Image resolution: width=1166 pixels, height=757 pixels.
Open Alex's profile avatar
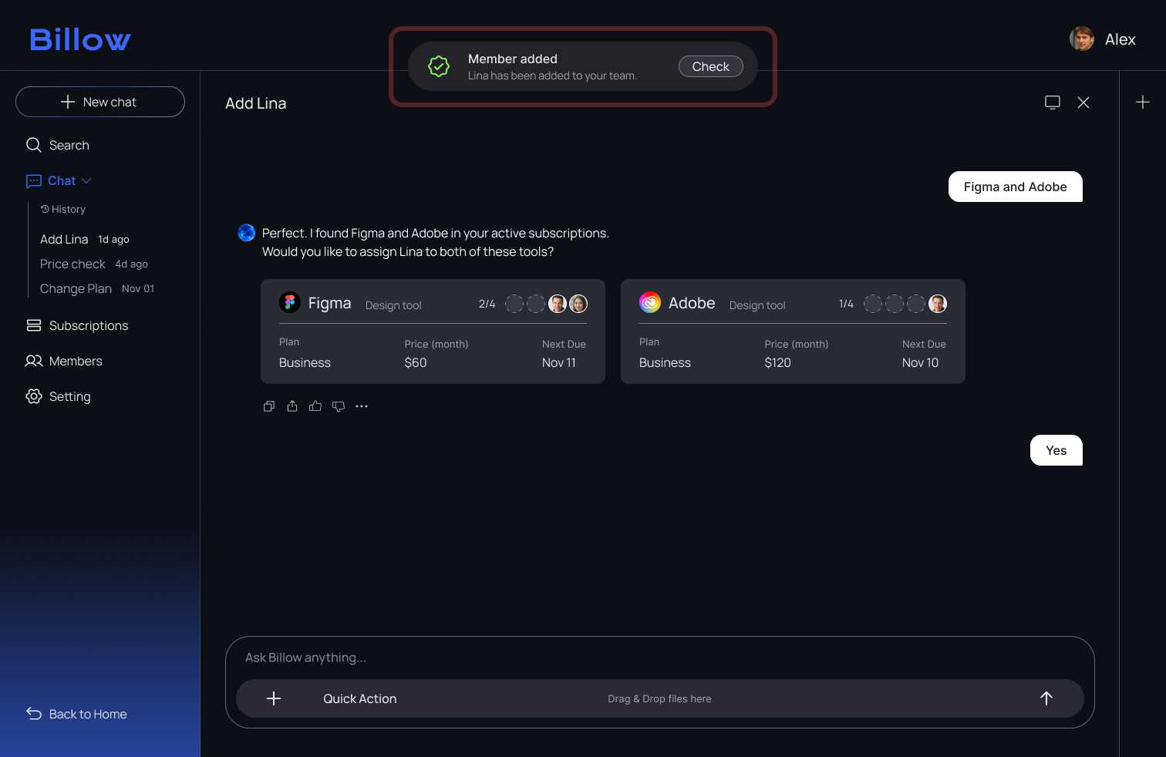pos(1081,39)
